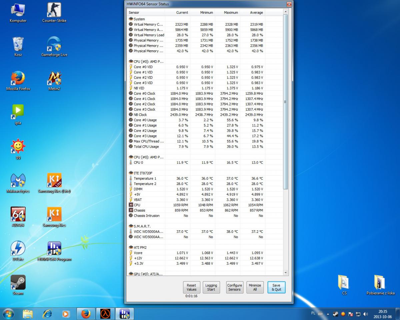Select the Kosz recycle bin icon
Viewport: 400px width, 320px height.
point(18,47)
